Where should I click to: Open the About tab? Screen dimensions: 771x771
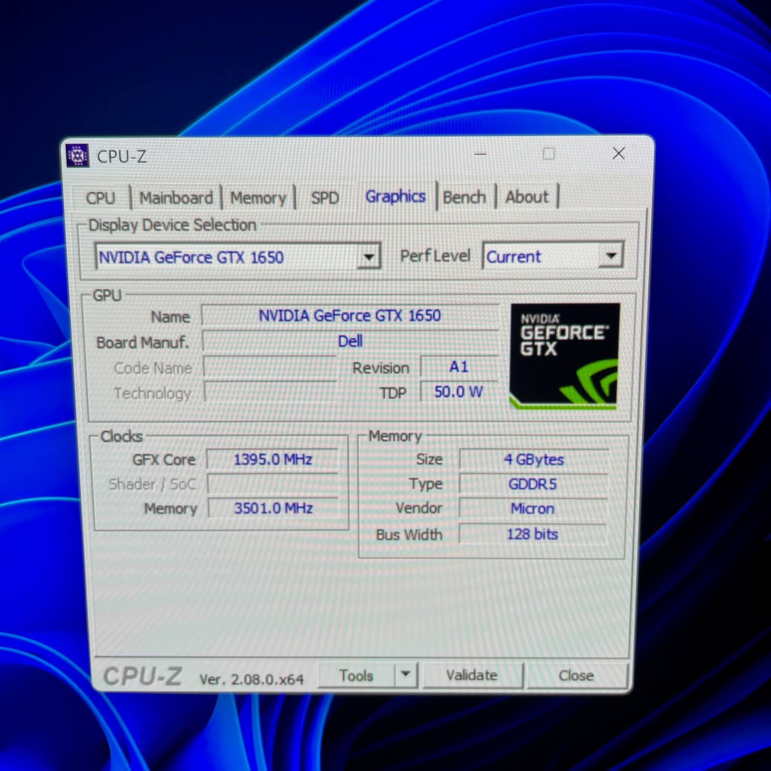click(527, 197)
